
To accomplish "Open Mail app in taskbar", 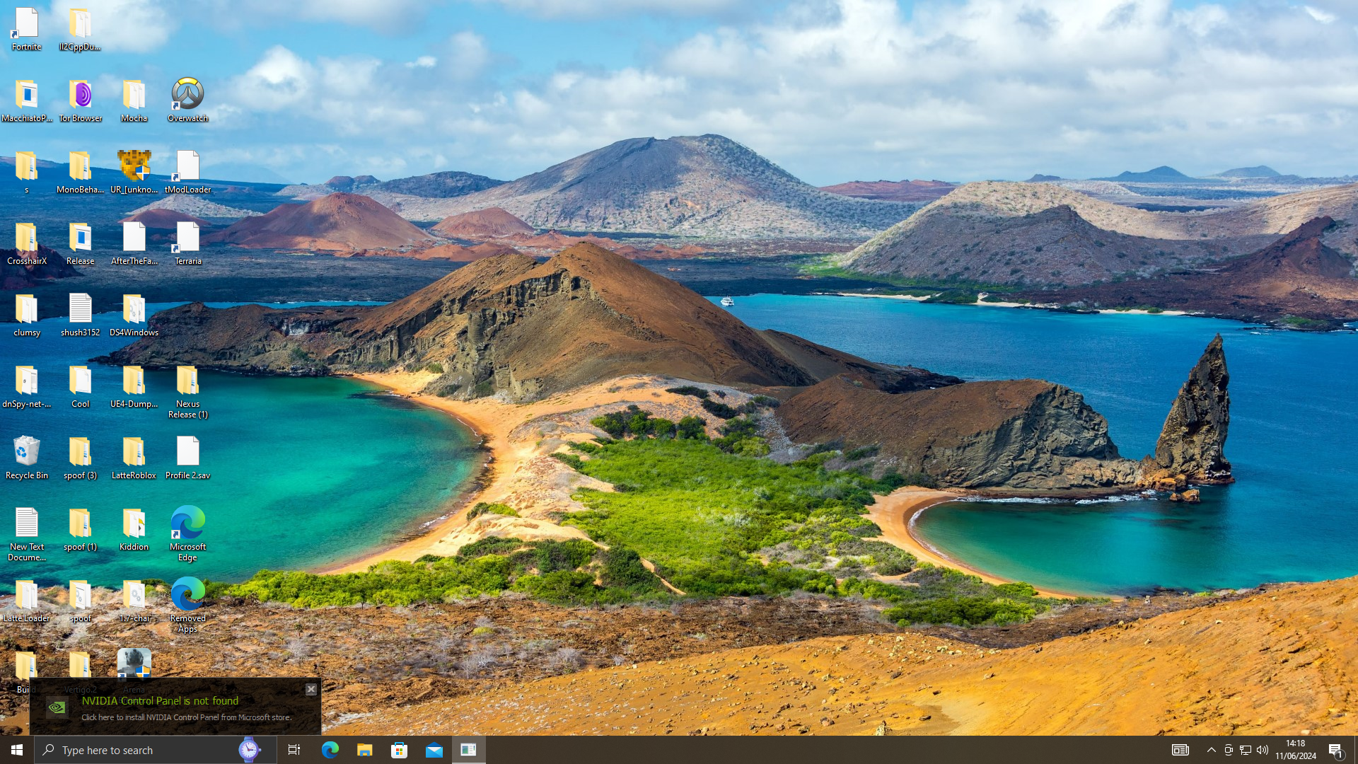I will [x=434, y=750].
